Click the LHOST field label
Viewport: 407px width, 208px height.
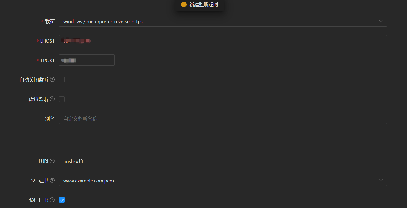[x=47, y=41]
